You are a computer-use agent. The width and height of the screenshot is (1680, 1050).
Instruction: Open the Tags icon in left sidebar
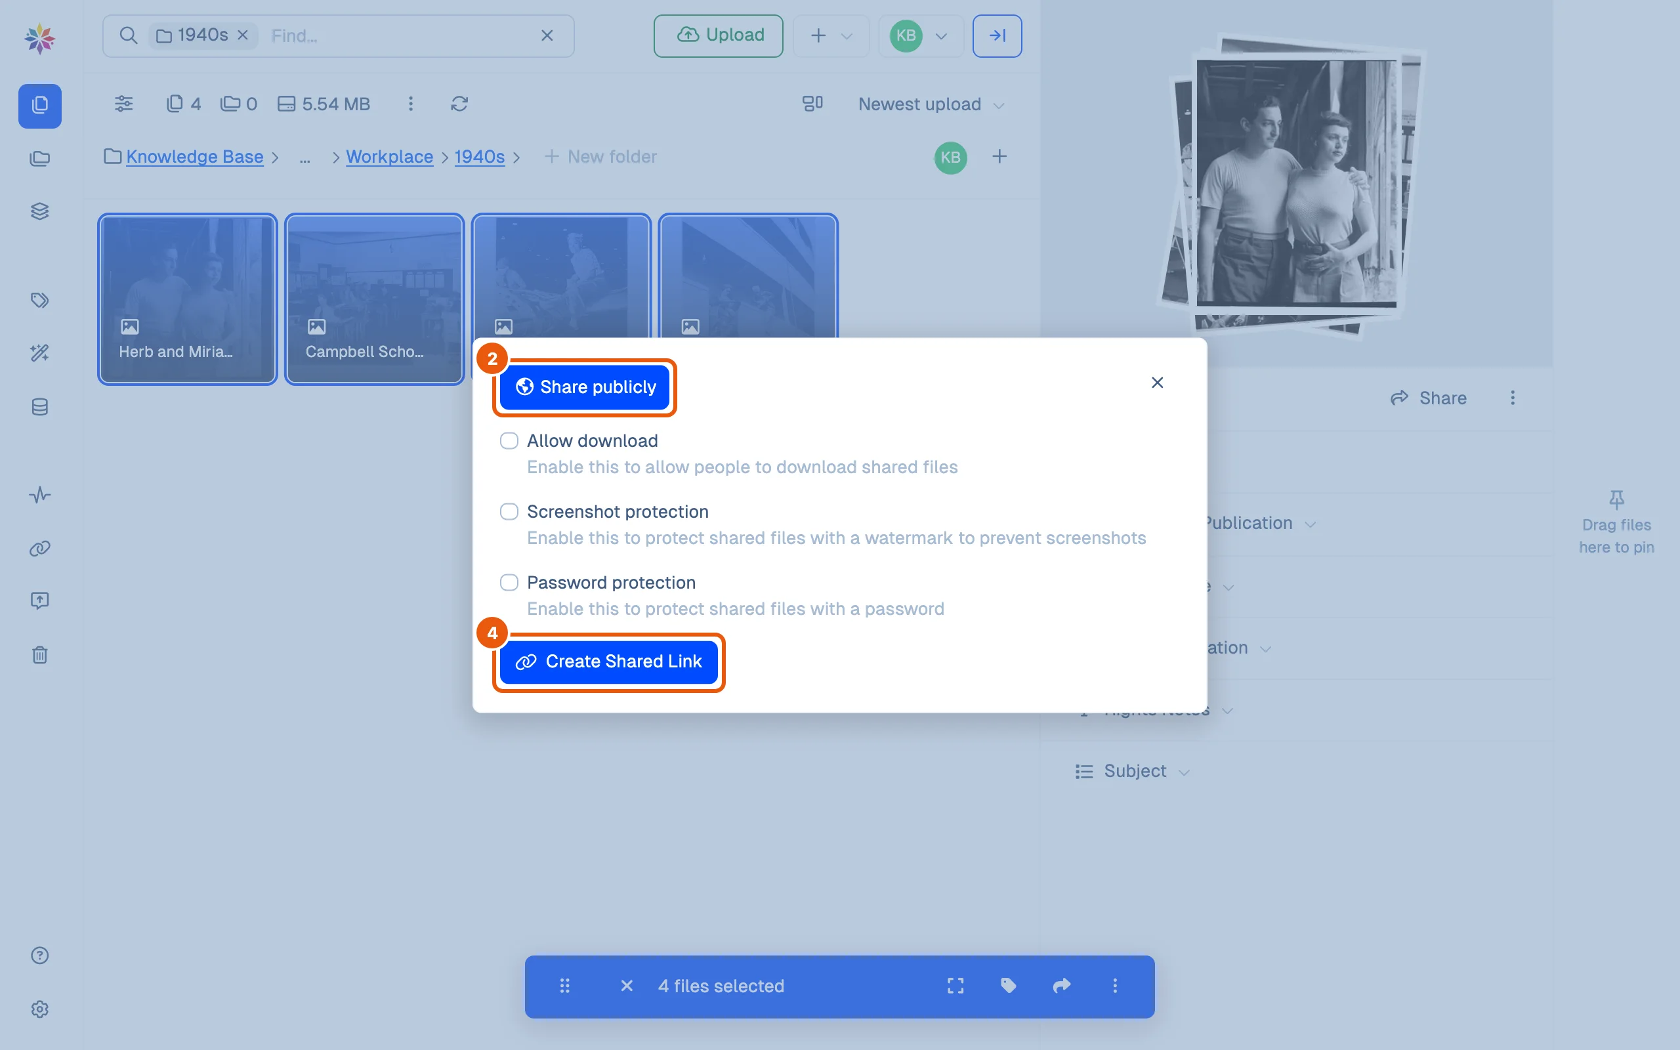pos(39,300)
